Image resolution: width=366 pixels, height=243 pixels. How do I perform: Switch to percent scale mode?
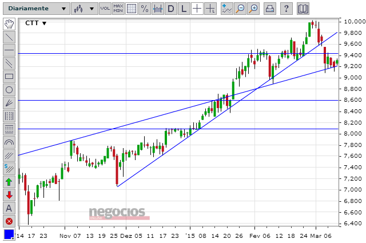tap(145, 9)
